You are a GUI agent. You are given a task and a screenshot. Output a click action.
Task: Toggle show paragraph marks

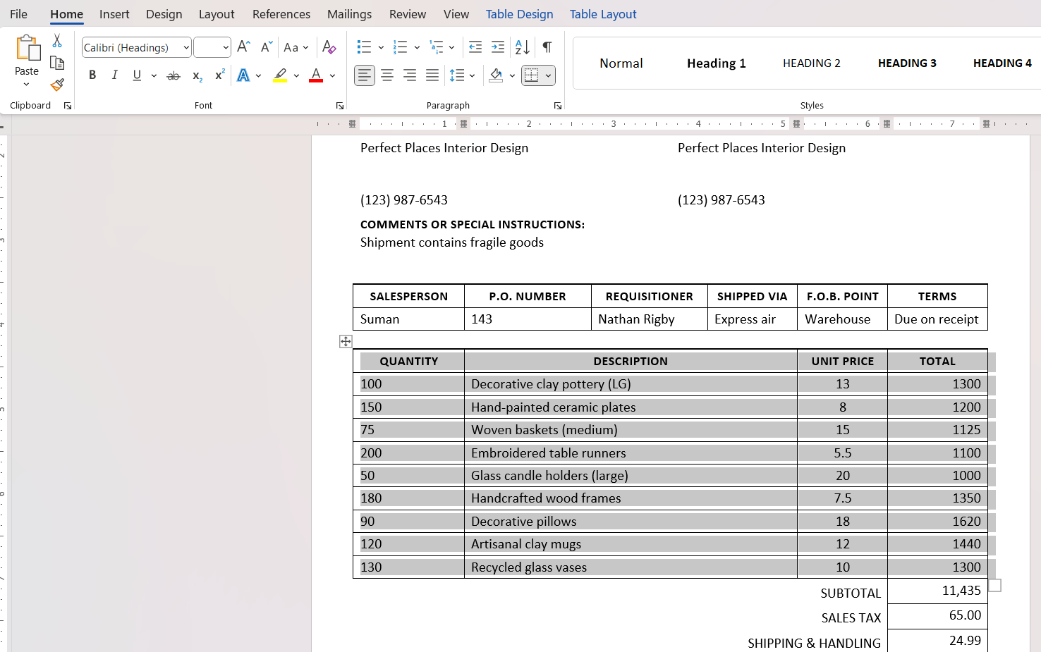pyautogui.click(x=547, y=47)
